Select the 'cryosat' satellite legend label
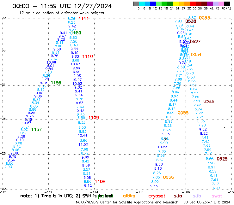Viewport: 234px width, 205px height. (157, 196)
